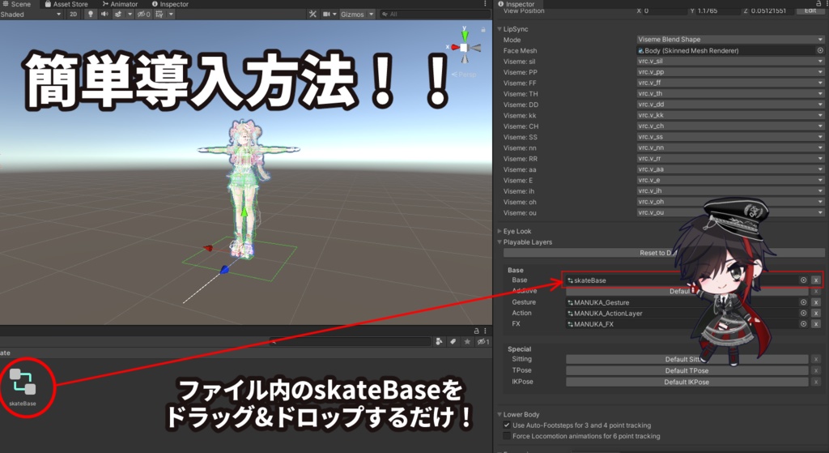Open object picker for MANUKA_ActionLayer field

[x=803, y=314]
